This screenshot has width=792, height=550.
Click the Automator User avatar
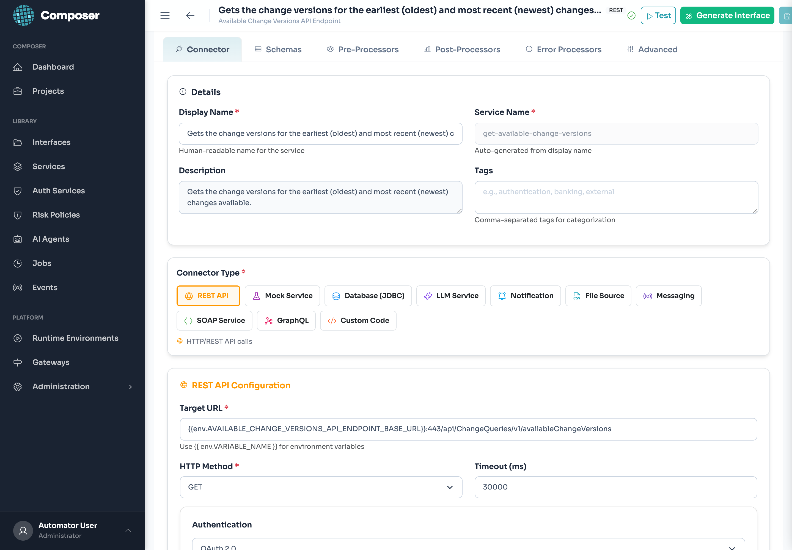tap(23, 530)
